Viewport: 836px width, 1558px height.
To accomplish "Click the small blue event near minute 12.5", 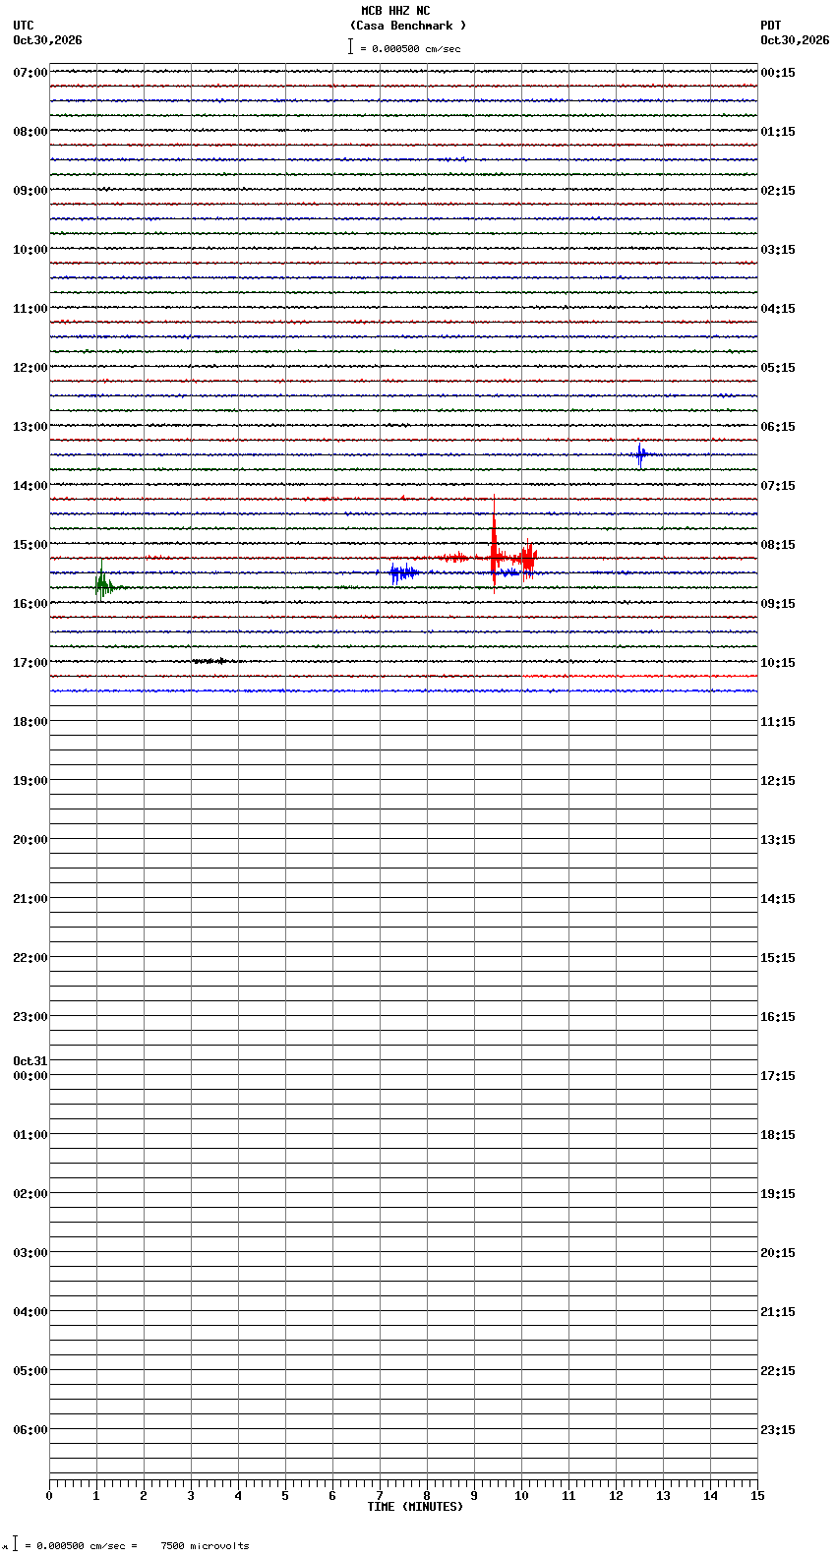I will (641, 454).
